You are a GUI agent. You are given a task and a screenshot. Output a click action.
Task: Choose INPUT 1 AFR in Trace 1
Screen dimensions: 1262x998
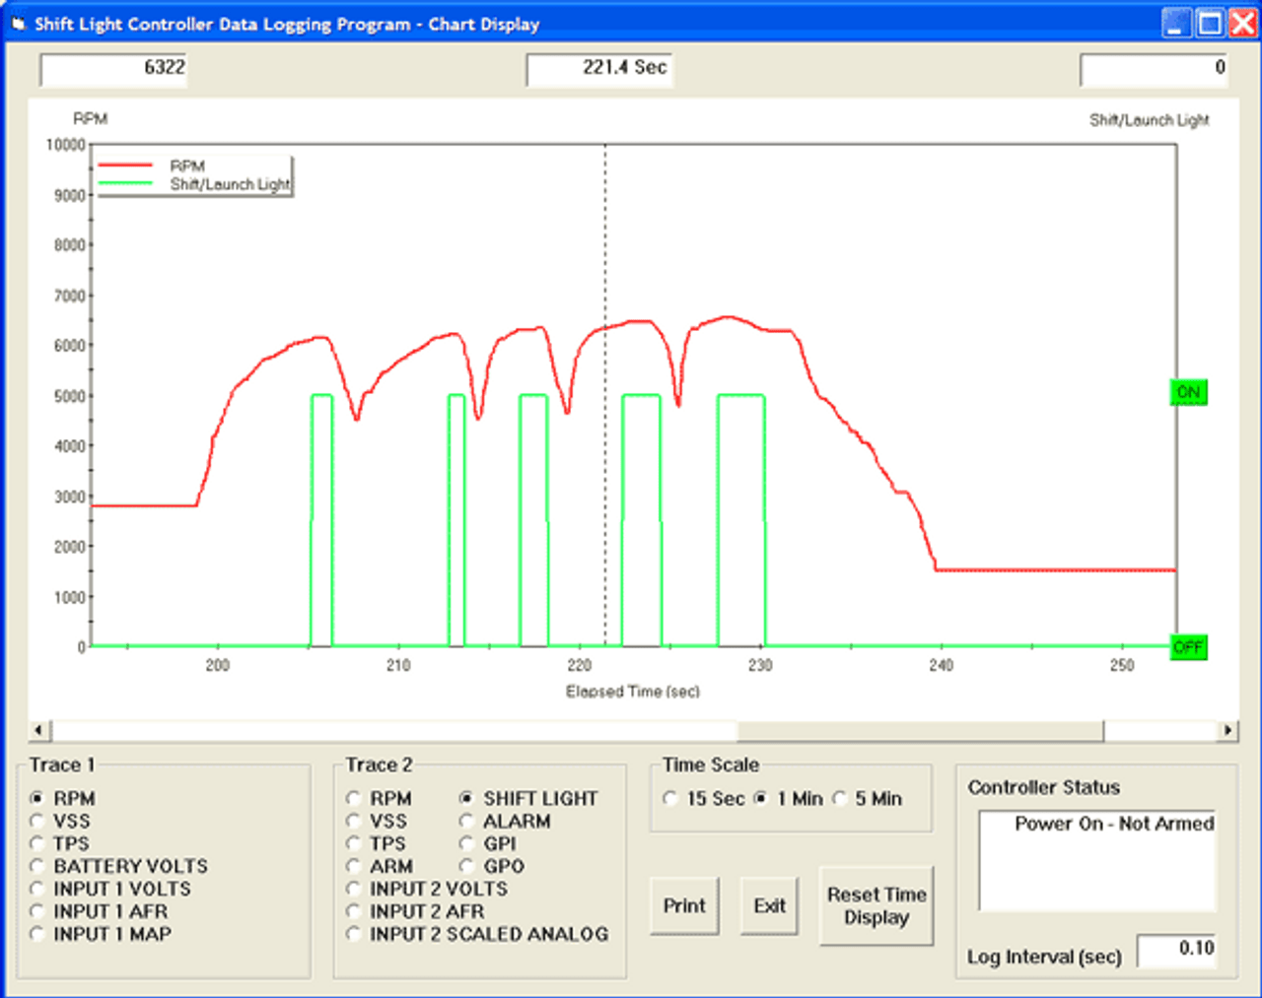37,911
